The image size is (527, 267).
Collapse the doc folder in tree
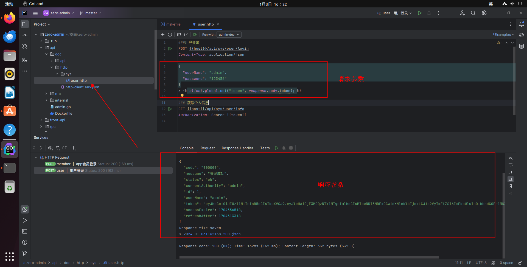click(x=46, y=54)
